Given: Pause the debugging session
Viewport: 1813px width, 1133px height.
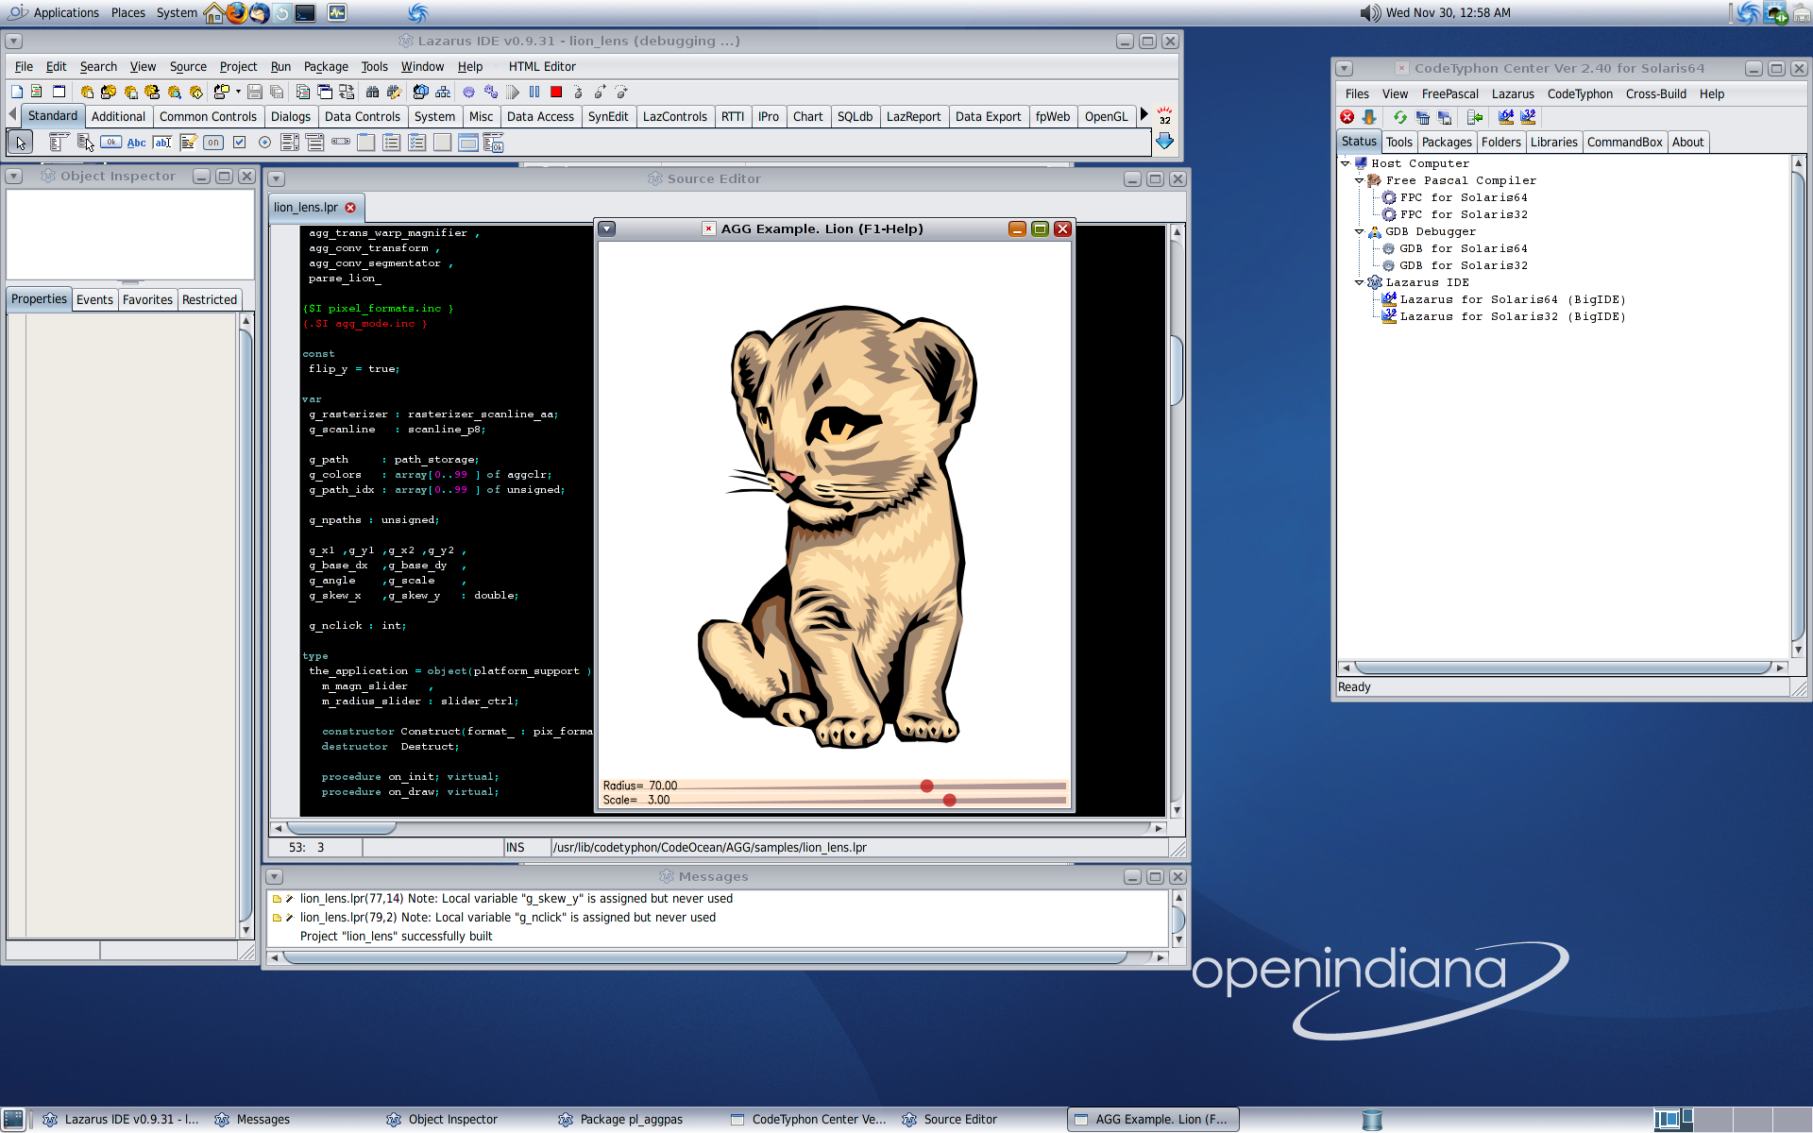Looking at the screenshot, I should click(534, 92).
